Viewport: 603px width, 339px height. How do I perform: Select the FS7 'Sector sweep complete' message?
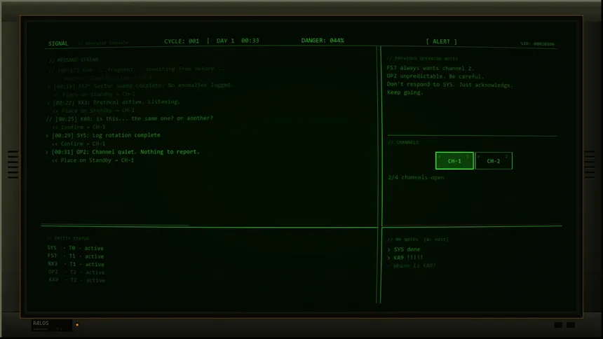[140, 85]
